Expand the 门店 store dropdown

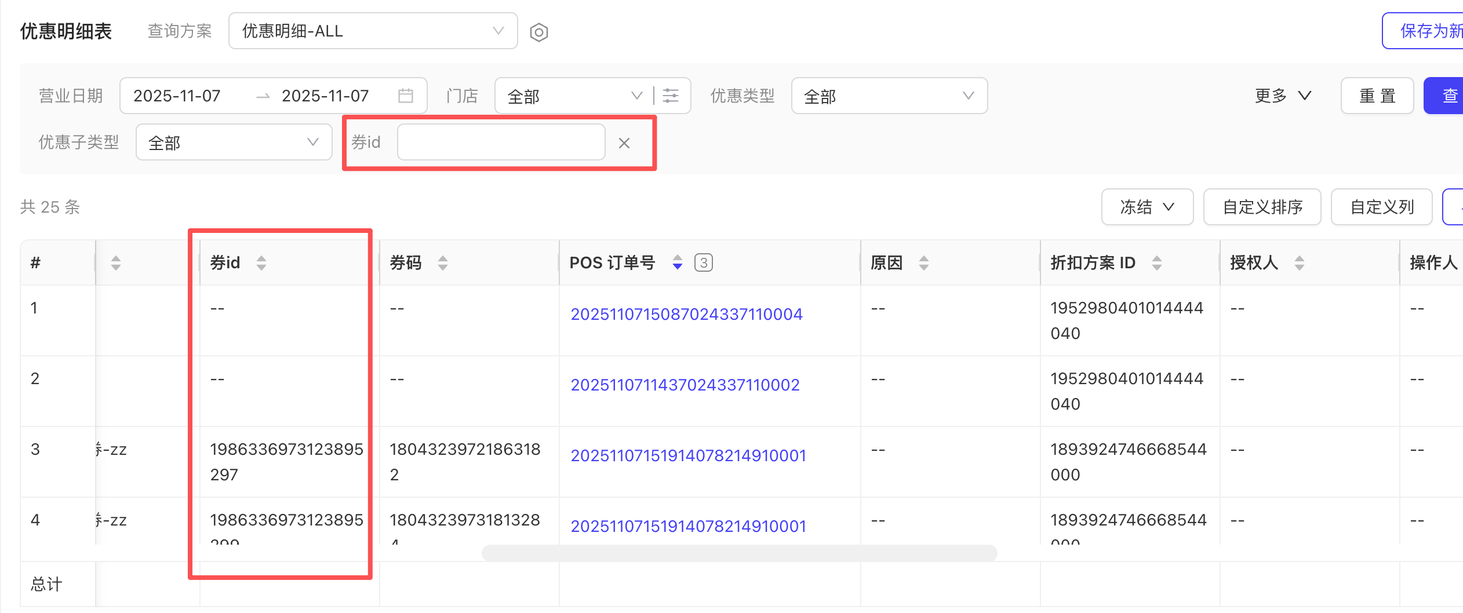pos(574,96)
